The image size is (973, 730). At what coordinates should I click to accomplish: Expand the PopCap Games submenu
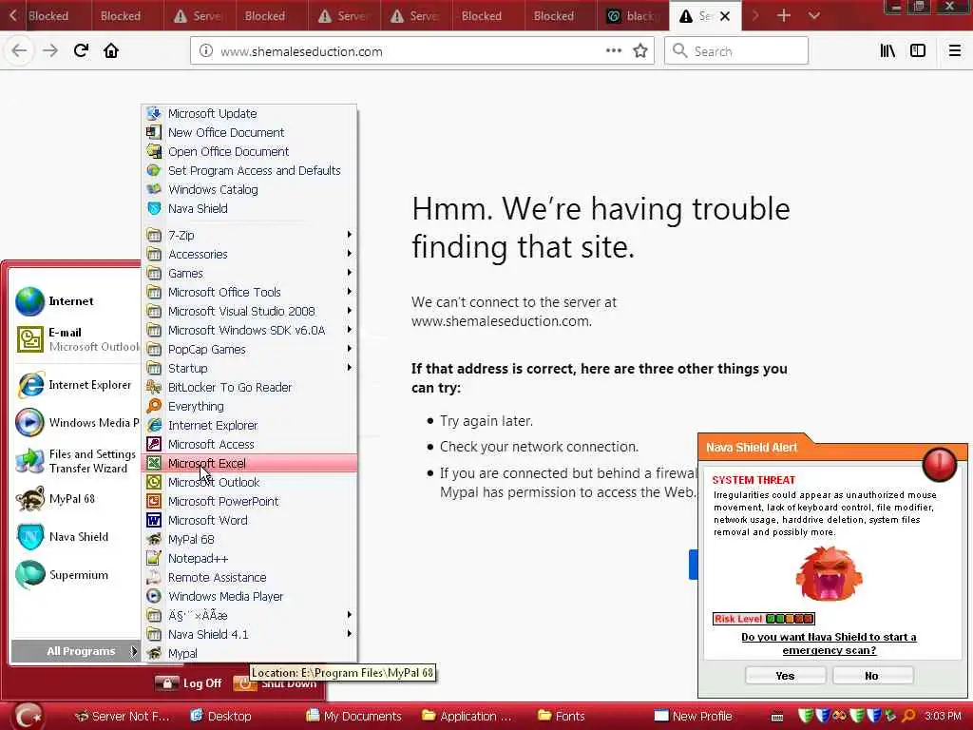(x=250, y=349)
